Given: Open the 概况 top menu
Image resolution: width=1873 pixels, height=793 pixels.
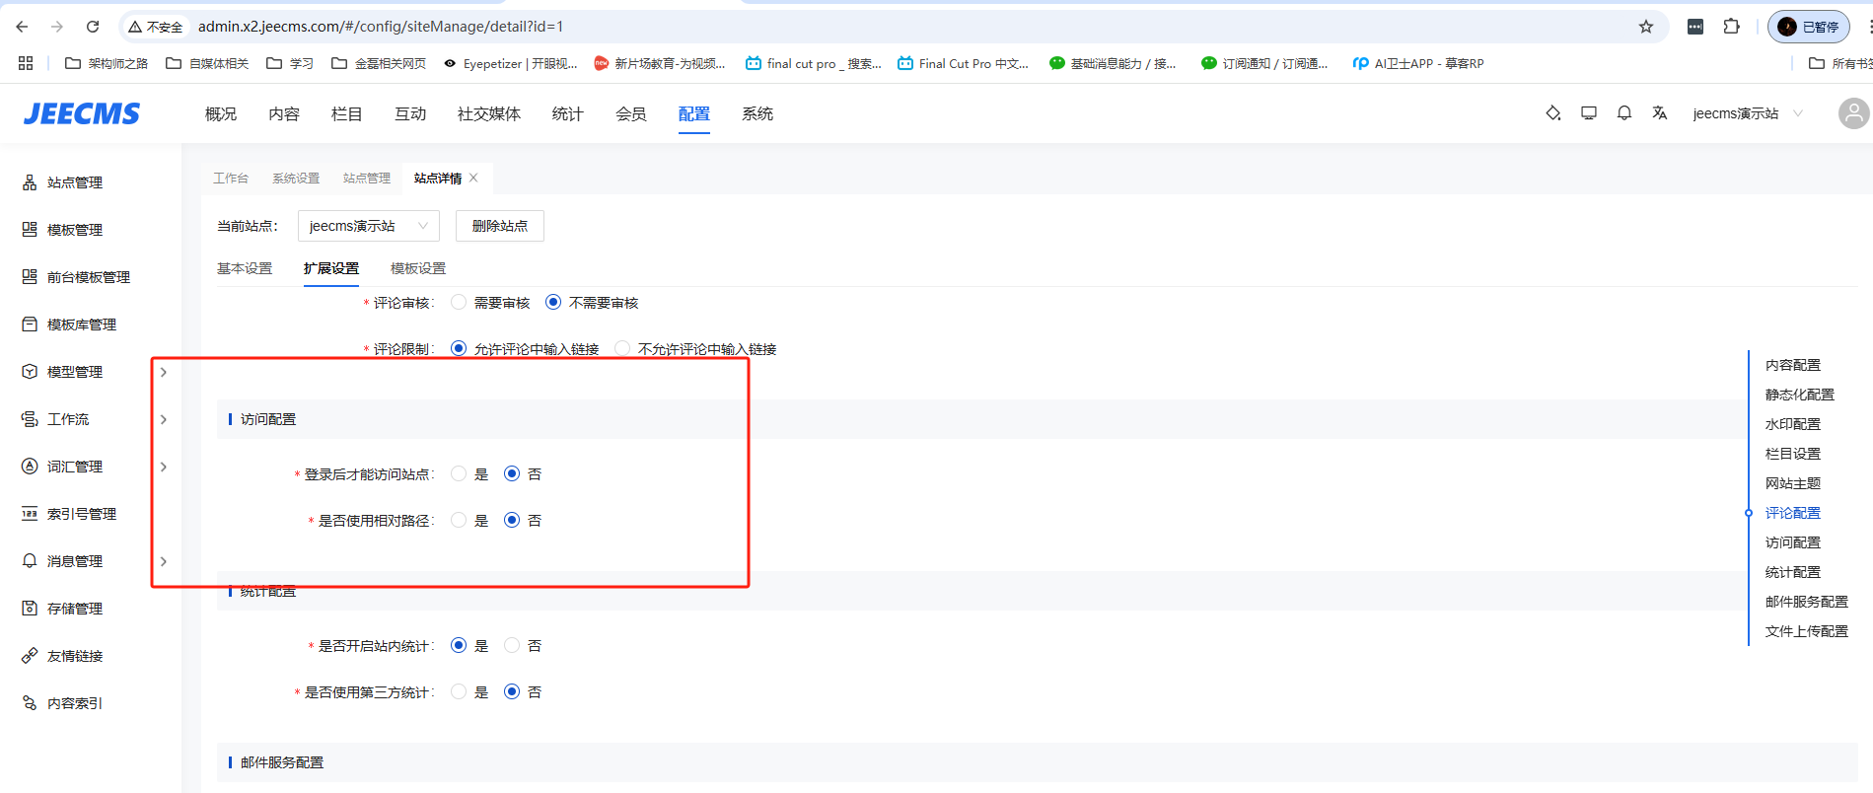Looking at the screenshot, I should click(221, 113).
